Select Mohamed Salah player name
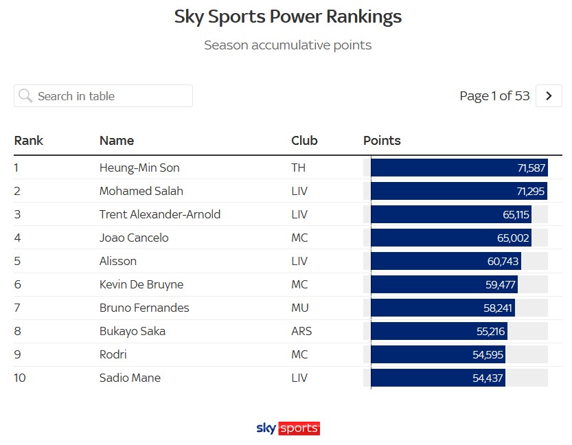The height and width of the screenshot is (445, 572). click(141, 191)
